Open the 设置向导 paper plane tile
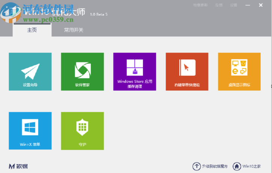This screenshot has height=173, width=272. pyautogui.click(x=30, y=72)
